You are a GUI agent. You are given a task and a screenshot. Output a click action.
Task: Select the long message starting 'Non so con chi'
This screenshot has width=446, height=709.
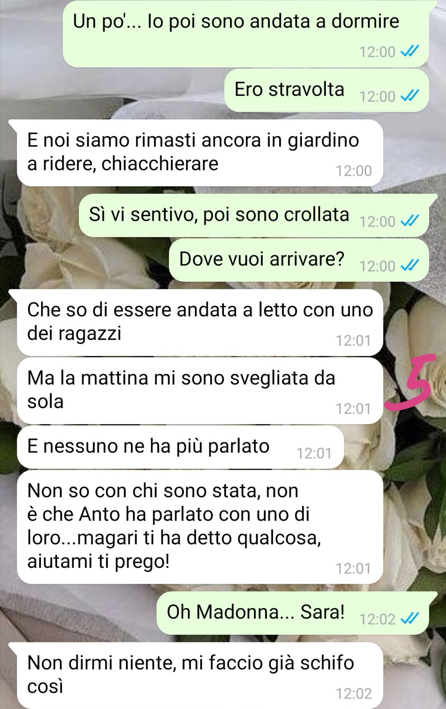click(200, 527)
